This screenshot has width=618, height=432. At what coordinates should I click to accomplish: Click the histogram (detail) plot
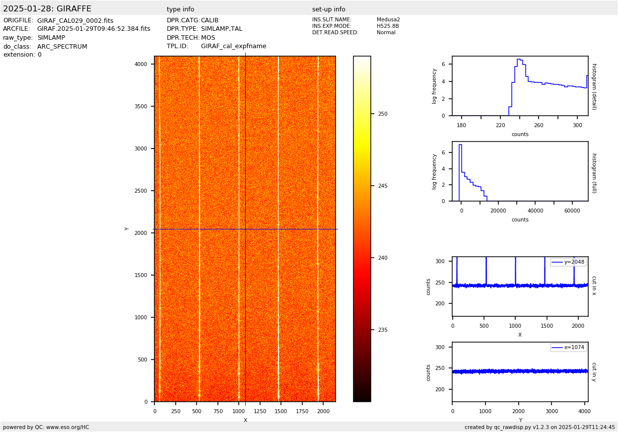click(x=520, y=86)
